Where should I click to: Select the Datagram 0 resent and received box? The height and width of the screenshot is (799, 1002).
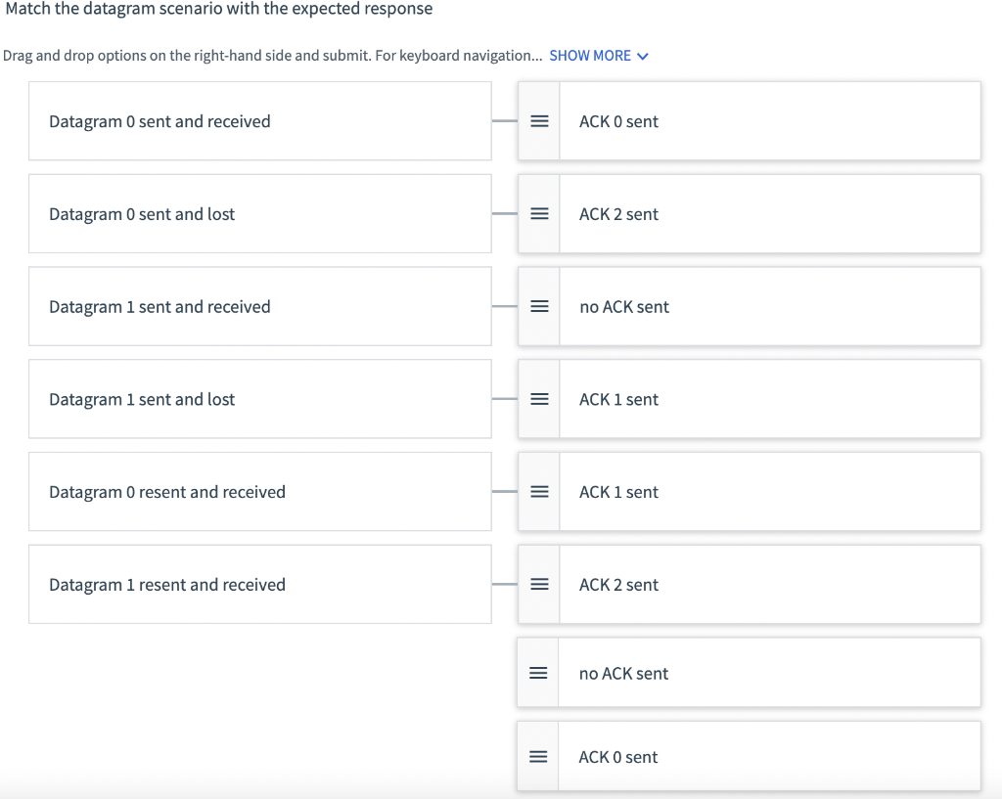(259, 492)
